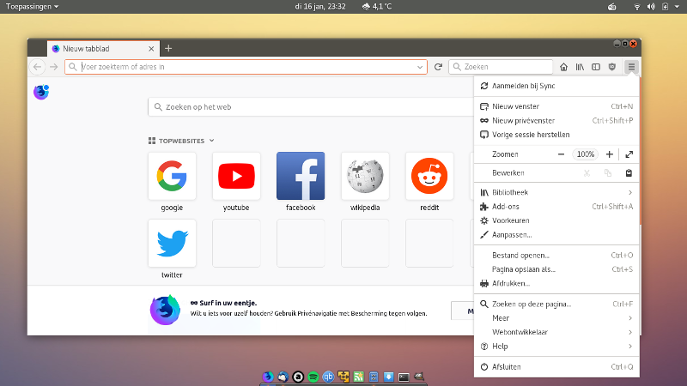Reset zoom via 100% button
This screenshot has height=386, width=687.
pyautogui.click(x=586, y=154)
